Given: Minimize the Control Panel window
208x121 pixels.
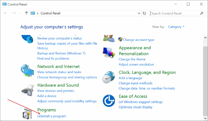Looking at the screenshot, I should [x=175, y=4].
